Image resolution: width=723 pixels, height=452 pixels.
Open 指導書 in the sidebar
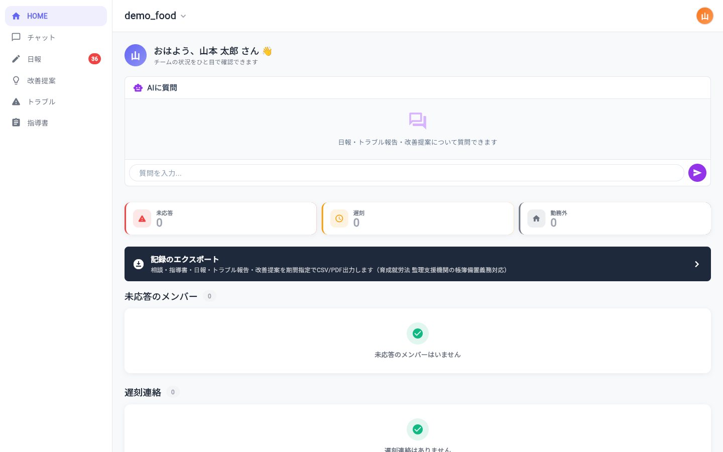56,123
